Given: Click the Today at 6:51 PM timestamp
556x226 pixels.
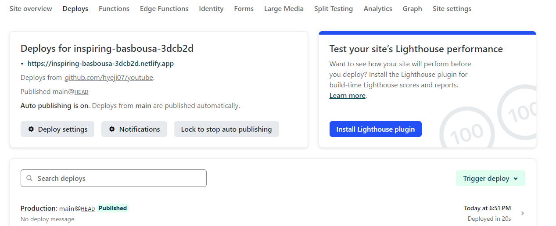Looking at the screenshot, I should click(488, 208).
